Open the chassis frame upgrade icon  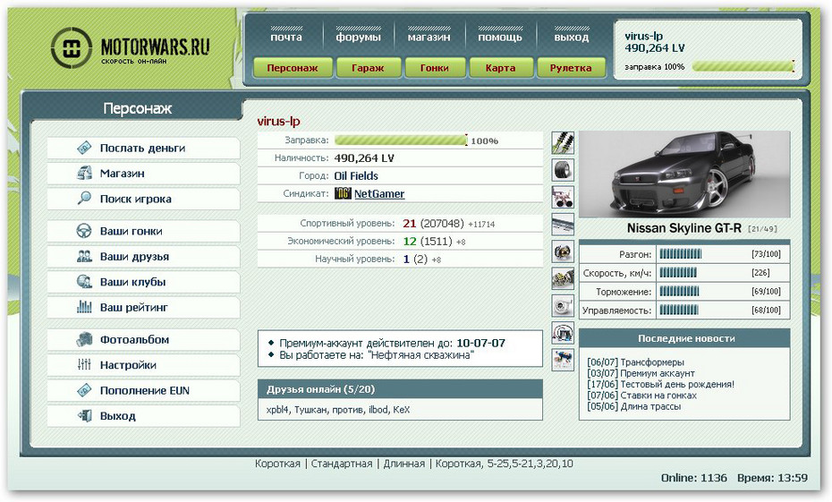563,197
